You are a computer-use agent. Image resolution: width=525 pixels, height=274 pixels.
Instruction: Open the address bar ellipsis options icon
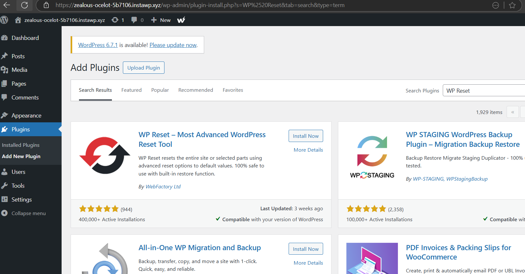(x=496, y=5)
